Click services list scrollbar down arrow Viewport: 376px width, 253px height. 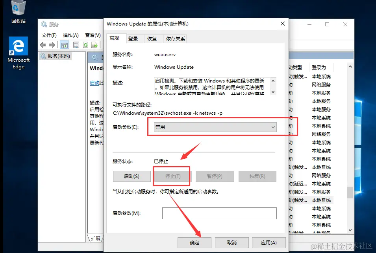coord(350,230)
